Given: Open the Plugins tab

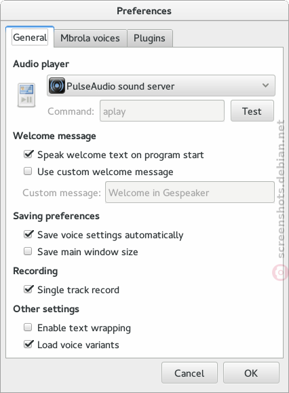Looking at the screenshot, I should tap(149, 38).
